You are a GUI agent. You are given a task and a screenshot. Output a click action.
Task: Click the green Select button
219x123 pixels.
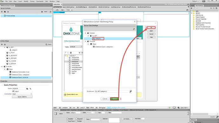pos(114,99)
